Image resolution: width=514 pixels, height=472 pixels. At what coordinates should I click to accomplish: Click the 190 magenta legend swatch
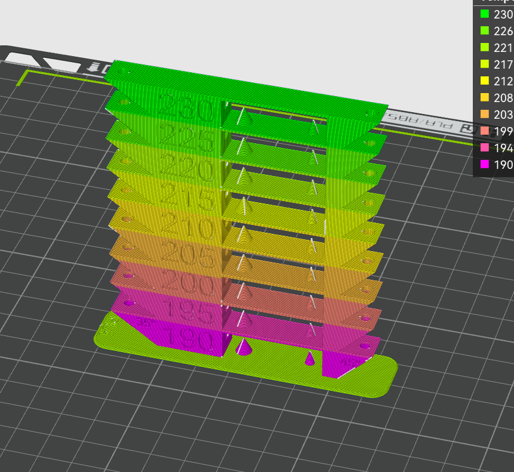(x=485, y=164)
